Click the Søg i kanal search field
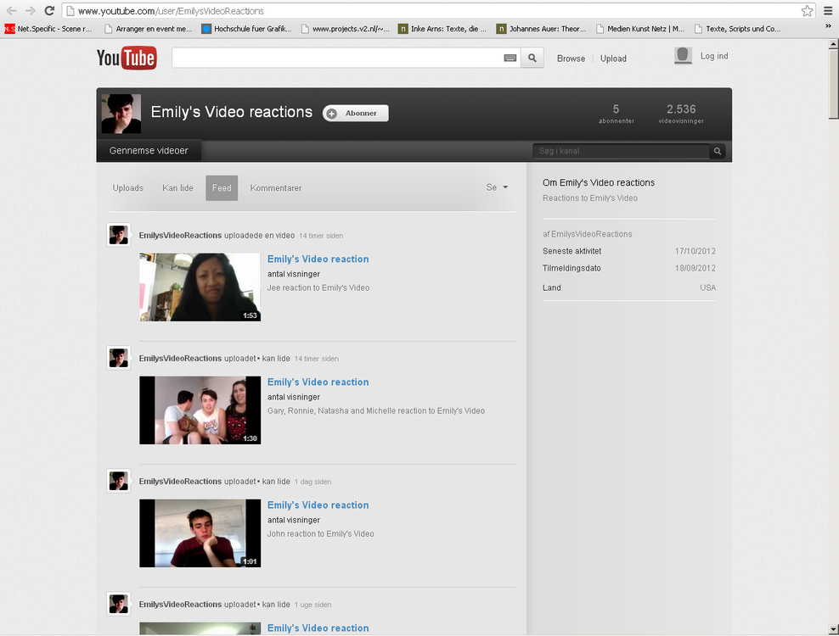The image size is (839, 636). 622,151
